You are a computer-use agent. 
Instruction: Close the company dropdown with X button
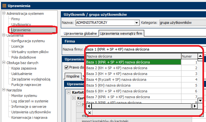[90, 113]
